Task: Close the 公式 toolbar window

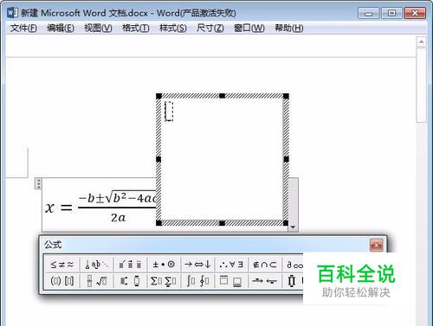Action: coord(377,245)
